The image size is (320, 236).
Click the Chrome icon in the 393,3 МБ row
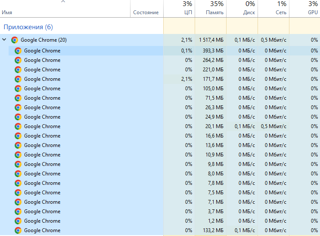tap(18, 51)
